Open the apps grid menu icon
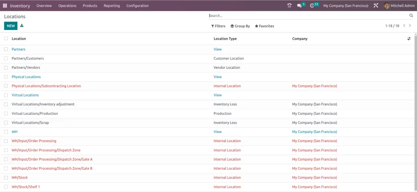 (x=5, y=5)
